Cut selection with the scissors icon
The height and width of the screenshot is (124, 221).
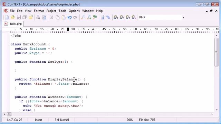pos(51,18)
